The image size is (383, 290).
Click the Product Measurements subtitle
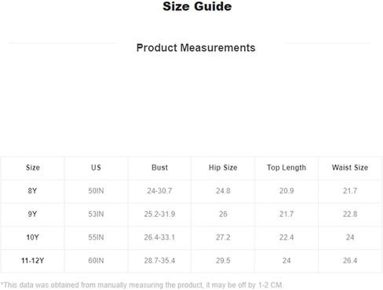(196, 48)
